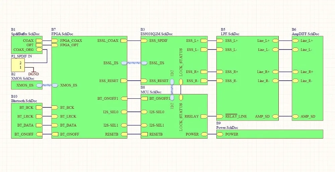Image resolution: width=335 pixels, height=172 pixels.
Task: Click ESS_R- input on LPF block
Action: coord(220,81)
